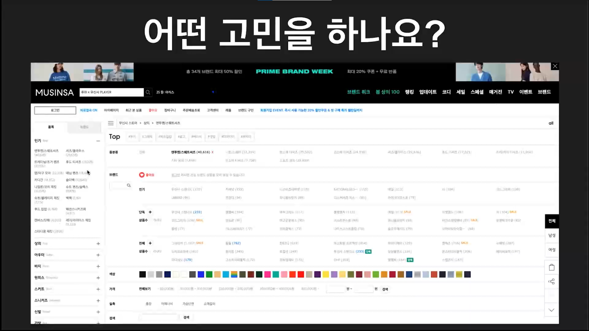Open the 장바구니 link
Image resolution: width=589 pixels, height=331 pixels.
pos(170,110)
